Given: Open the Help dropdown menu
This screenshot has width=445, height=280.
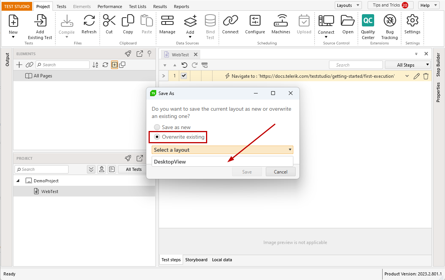Looking at the screenshot, I should (429, 5).
